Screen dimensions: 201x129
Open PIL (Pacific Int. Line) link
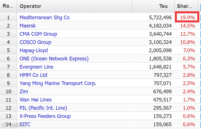click(x=43, y=108)
